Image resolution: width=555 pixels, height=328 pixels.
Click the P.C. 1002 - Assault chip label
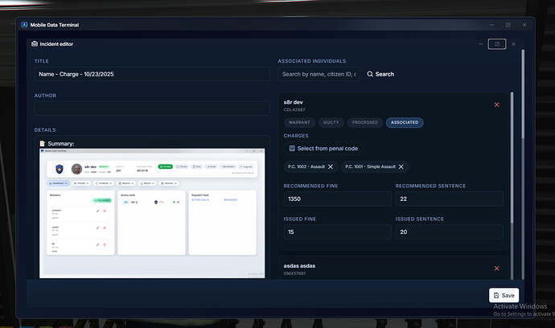(306, 166)
